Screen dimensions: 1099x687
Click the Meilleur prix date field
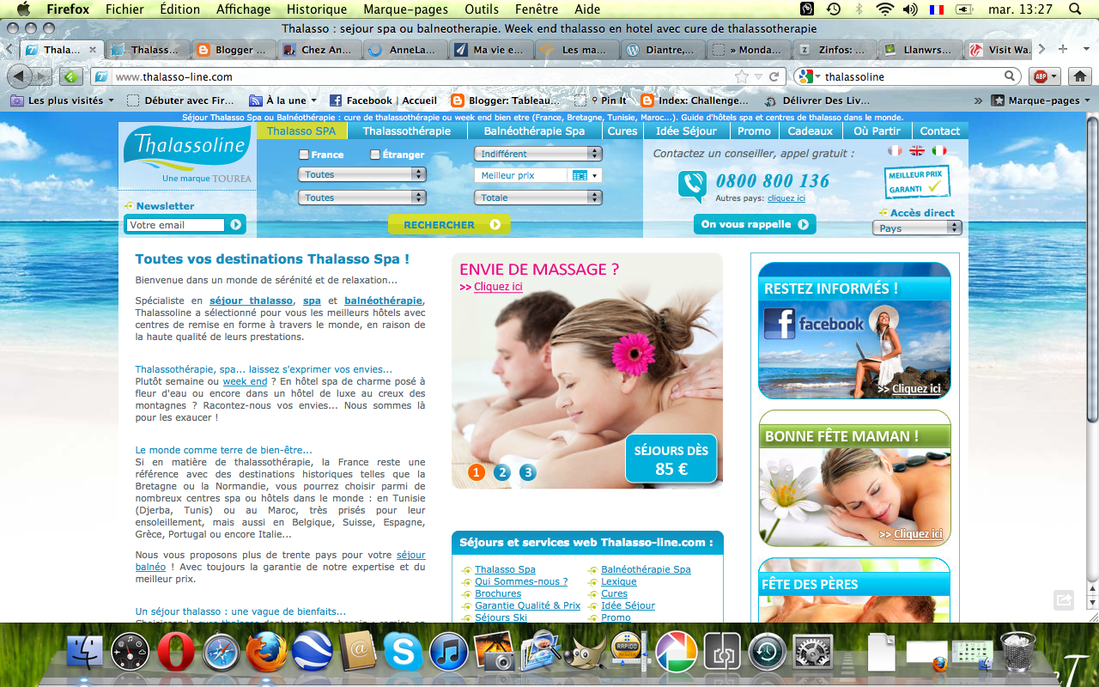point(521,175)
